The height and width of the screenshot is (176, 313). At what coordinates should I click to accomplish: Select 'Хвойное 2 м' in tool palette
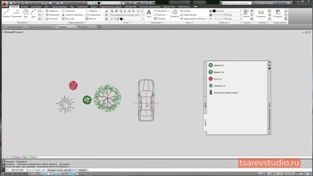217,86
